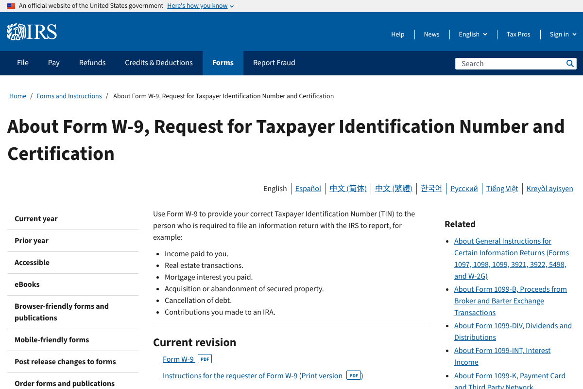583x389 pixels.
Task: Switch page language to Tiếng Việt
Action: coord(502,189)
